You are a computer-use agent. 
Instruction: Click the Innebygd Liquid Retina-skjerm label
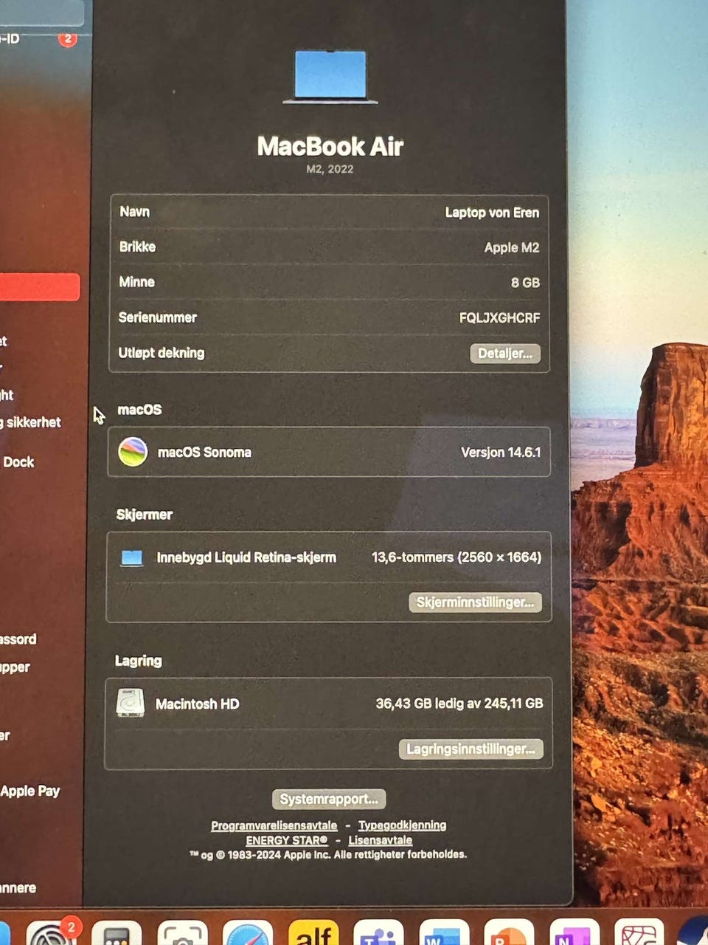[x=246, y=557]
